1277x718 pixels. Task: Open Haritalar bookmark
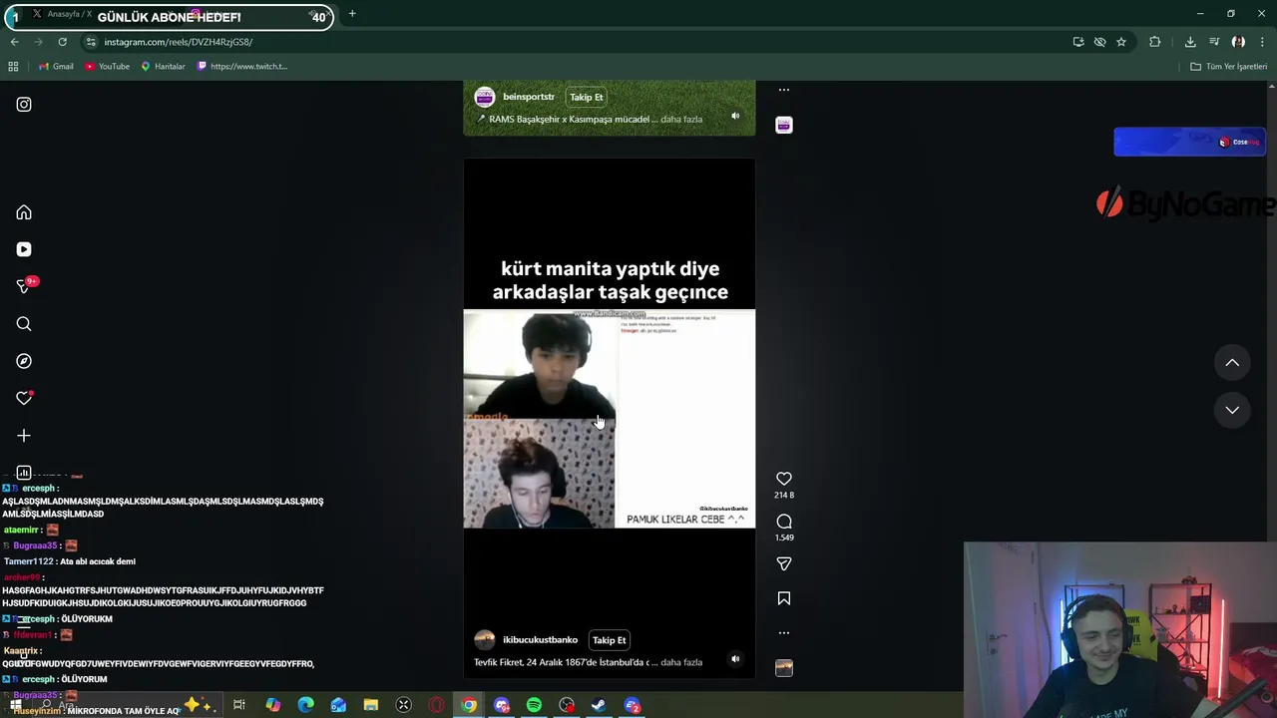point(163,66)
